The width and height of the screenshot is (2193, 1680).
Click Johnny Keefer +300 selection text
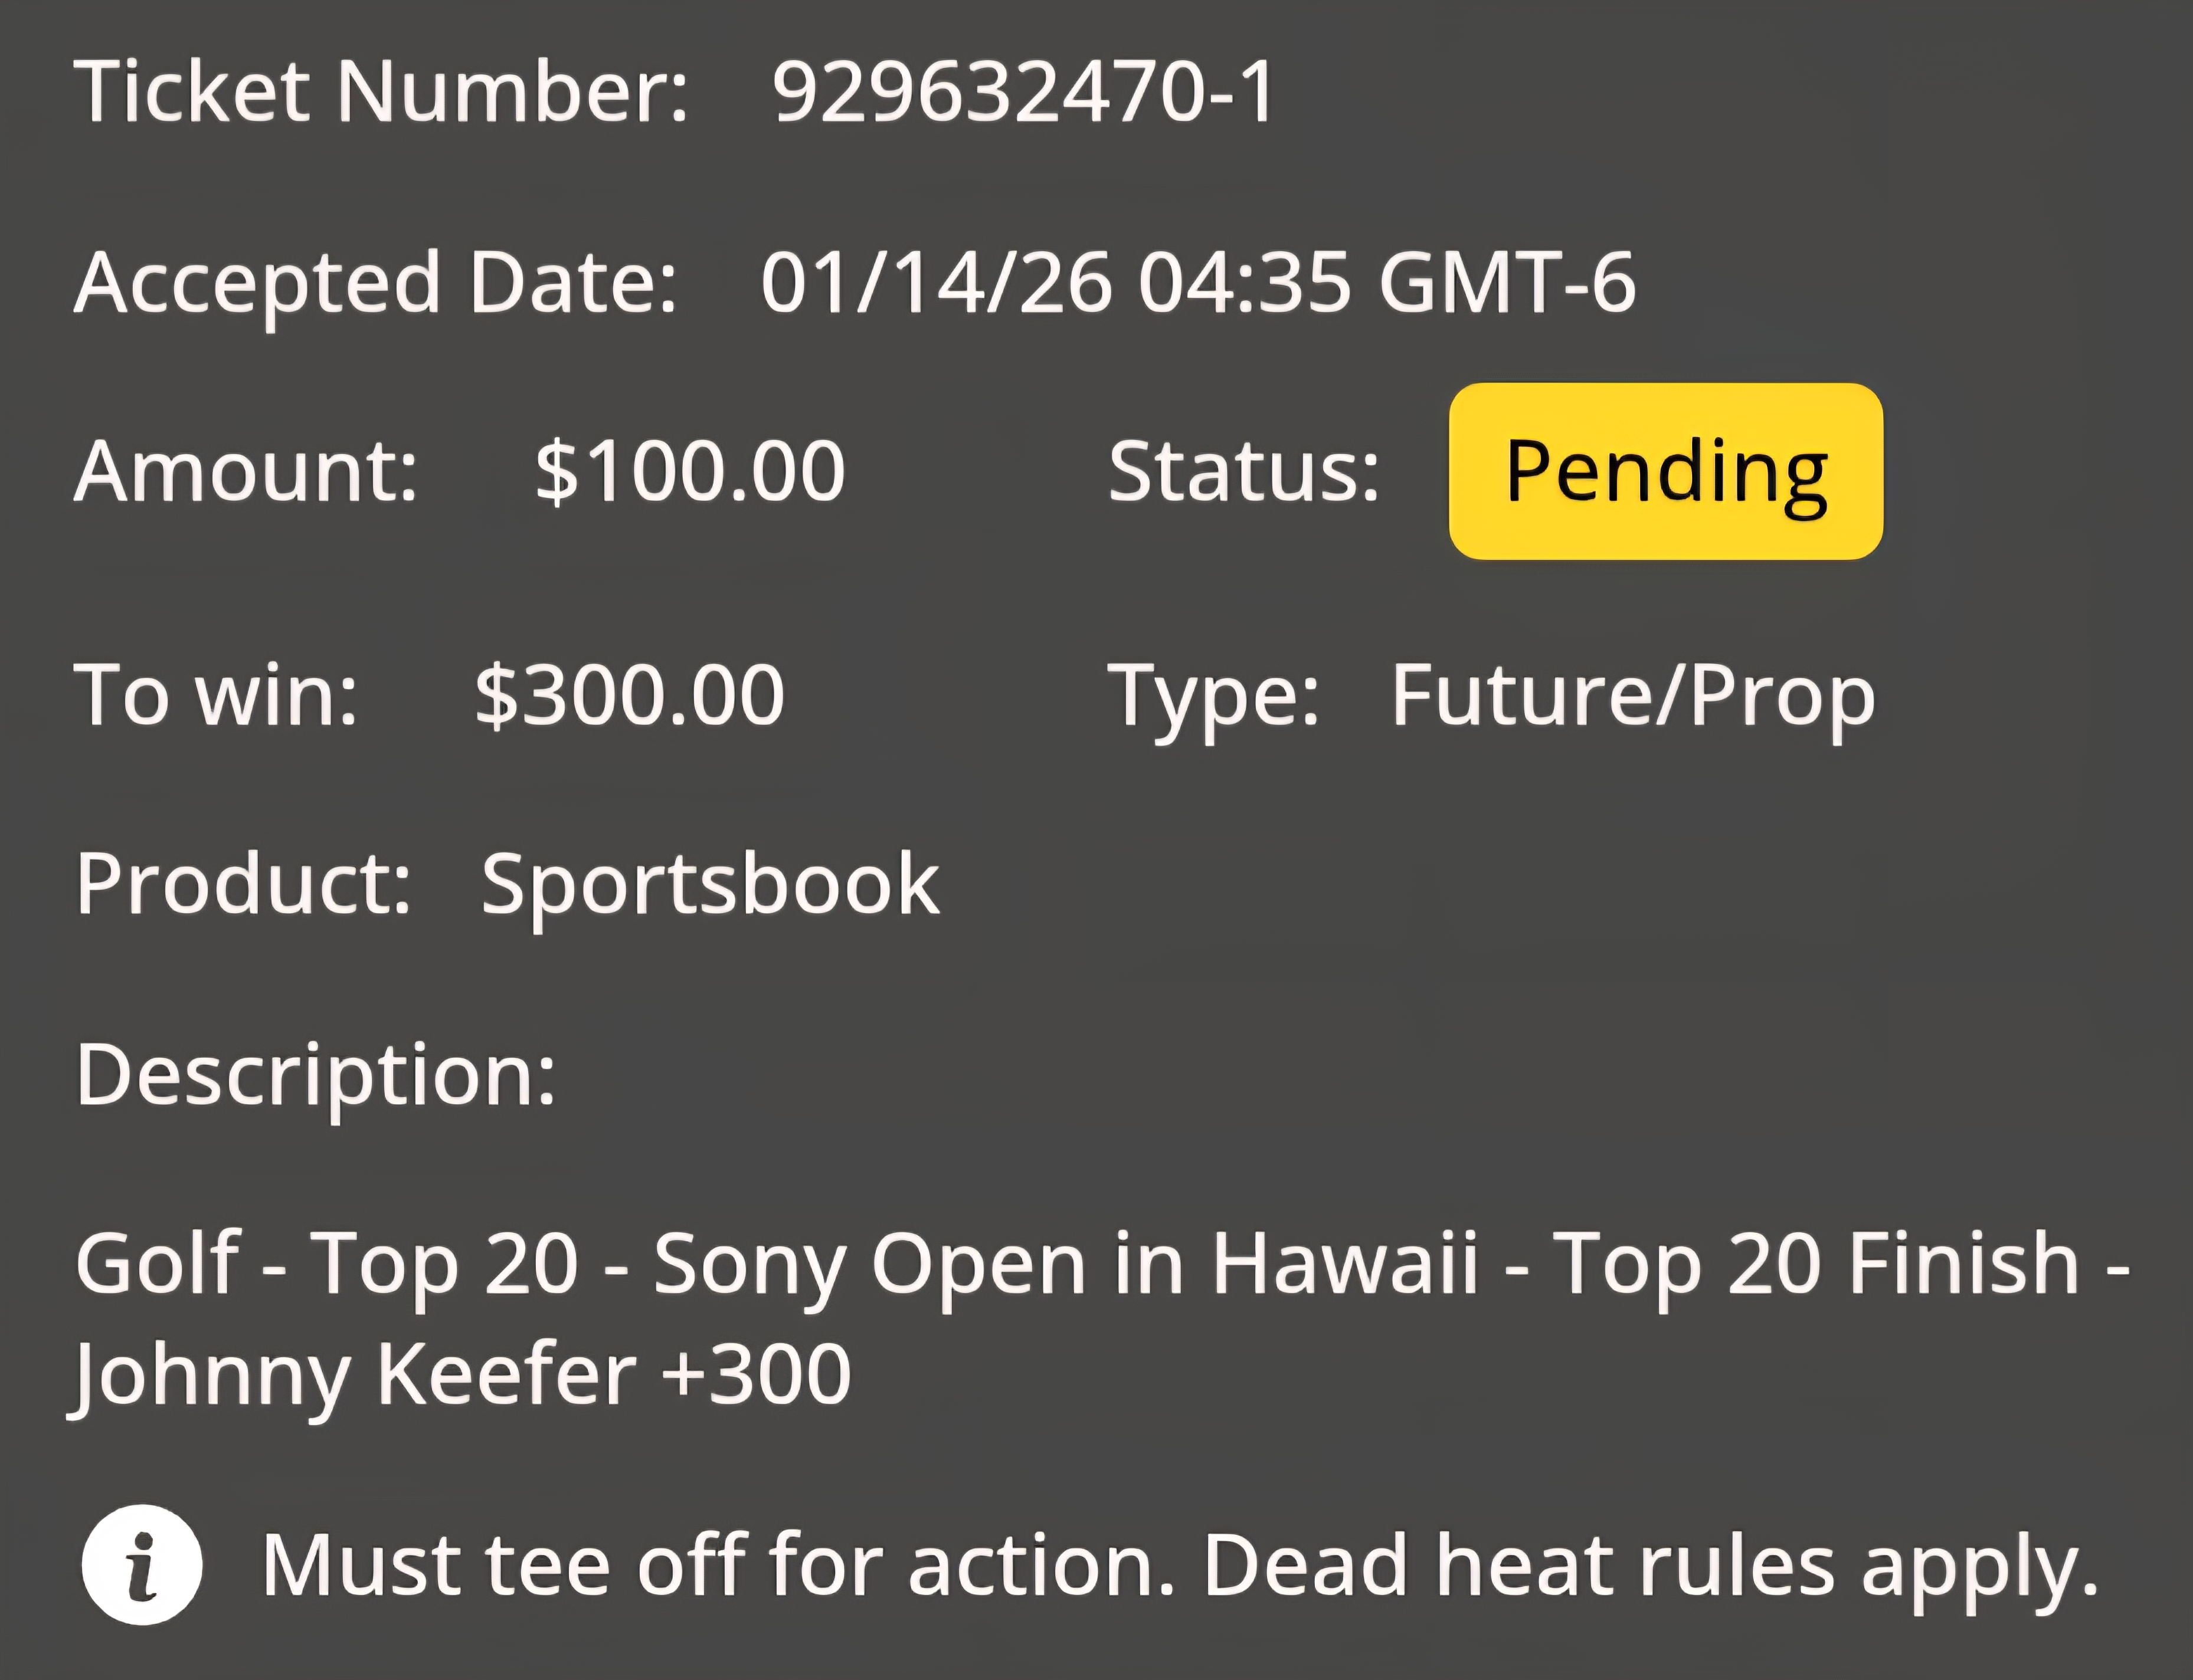(x=460, y=1377)
